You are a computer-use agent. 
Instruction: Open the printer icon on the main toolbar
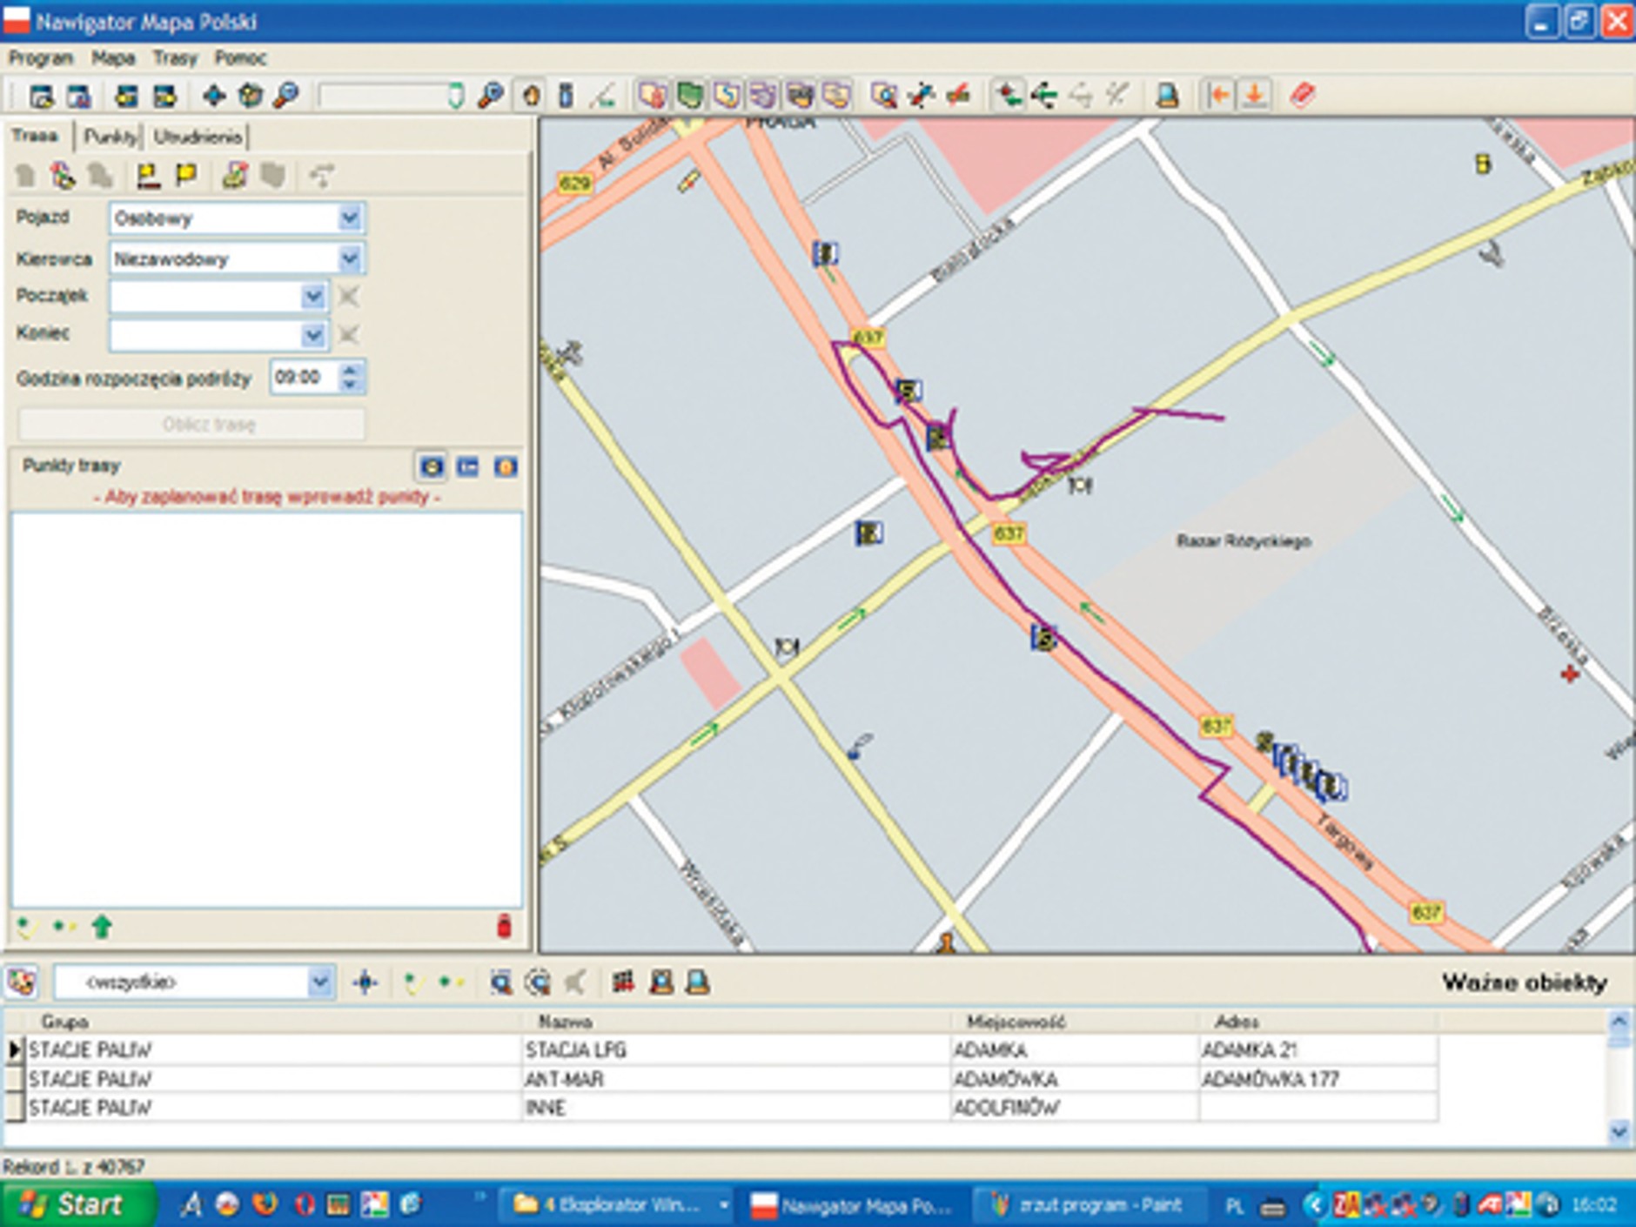click(1169, 96)
